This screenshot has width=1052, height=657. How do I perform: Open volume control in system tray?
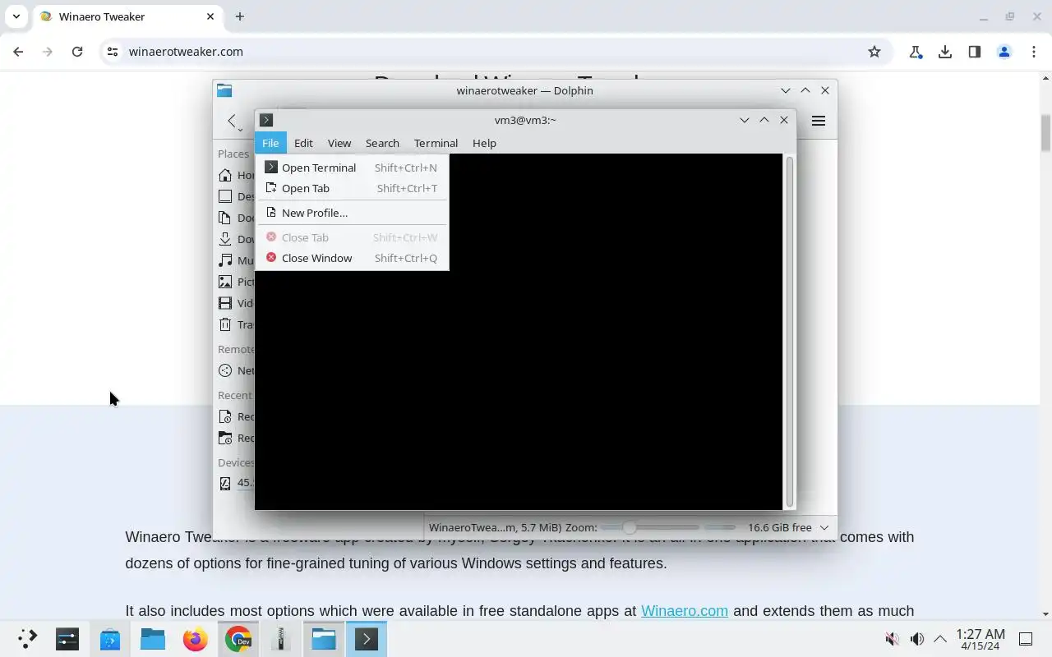pyautogui.click(x=916, y=639)
